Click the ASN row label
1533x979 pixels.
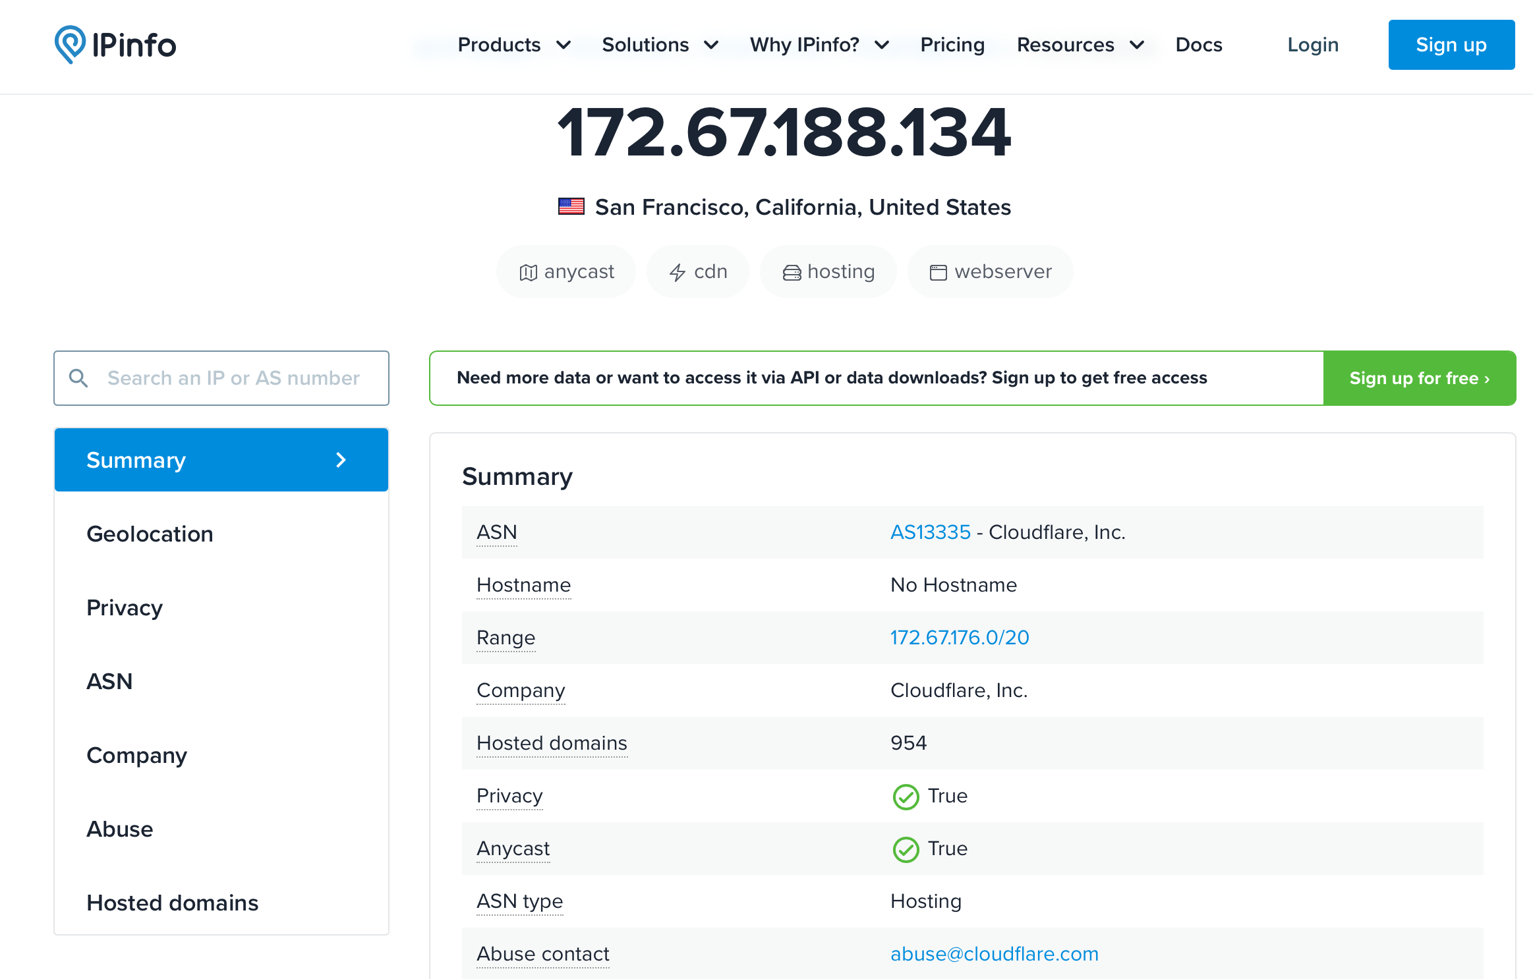[497, 532]
